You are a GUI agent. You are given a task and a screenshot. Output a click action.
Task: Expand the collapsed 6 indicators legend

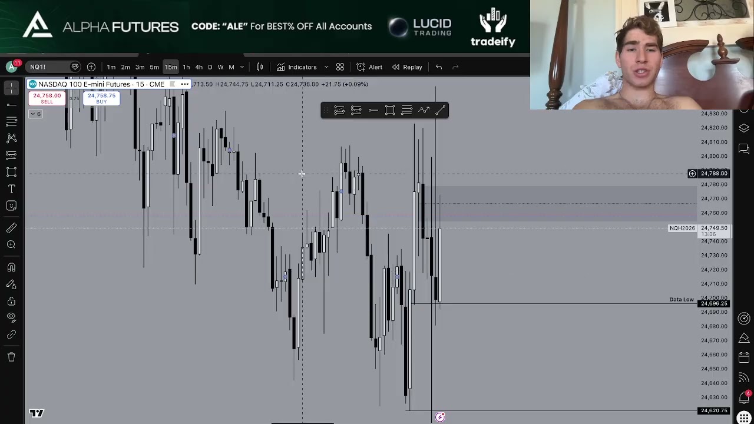coord(35,114)
